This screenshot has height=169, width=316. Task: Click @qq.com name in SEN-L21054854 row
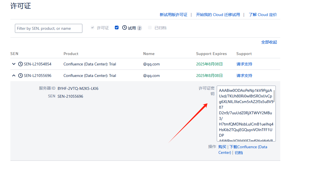[151, 64]
